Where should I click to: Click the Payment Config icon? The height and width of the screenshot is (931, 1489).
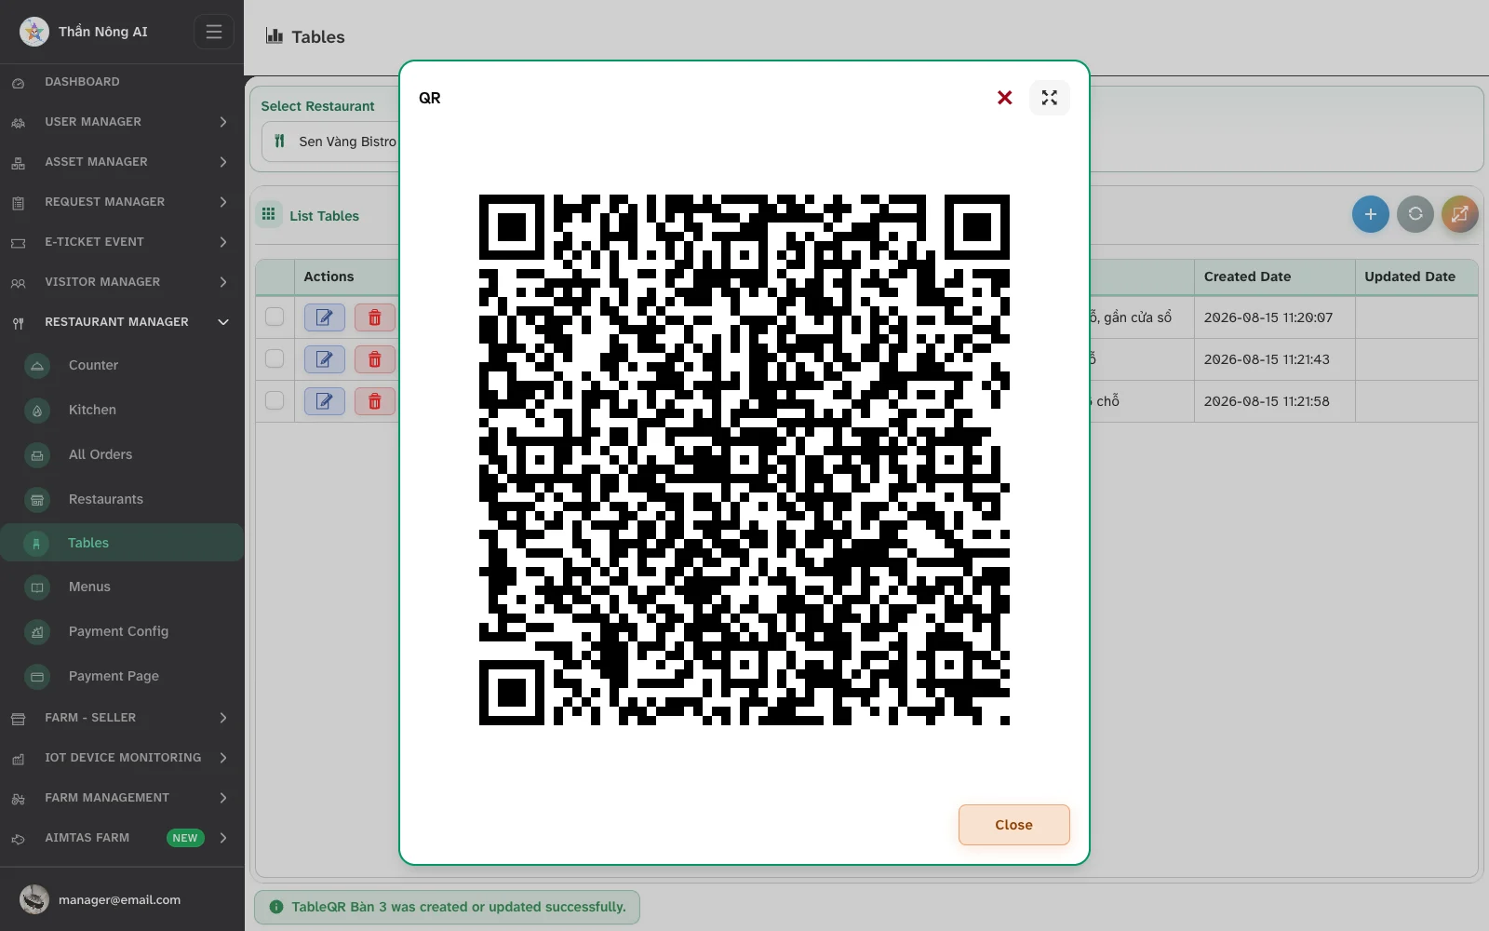(x=37, y=632)
